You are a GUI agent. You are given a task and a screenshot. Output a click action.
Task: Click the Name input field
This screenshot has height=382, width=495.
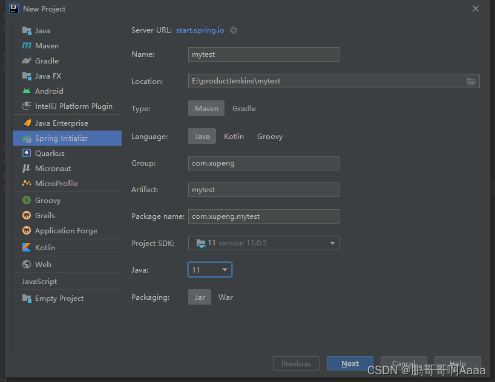tap(264, 54)
